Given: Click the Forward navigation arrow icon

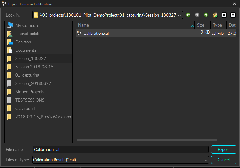Looking at the screenshot, I should [x=197, y=15].
